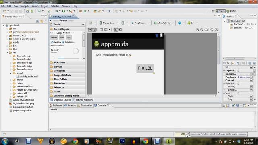The height and width of the screenshot is (145, 258).
Task: Expand the src folder in Package Explorer
Action: click(x=7, y=29)
